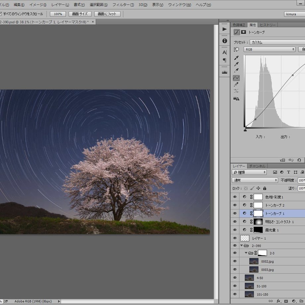Hide the 色相・彩度 1 layer

coord(235,197)
